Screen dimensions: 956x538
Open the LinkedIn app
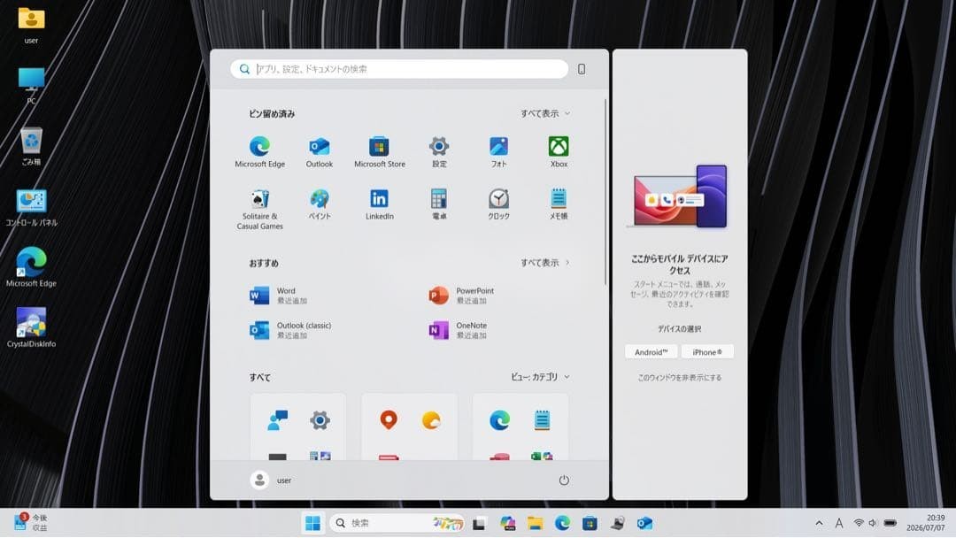(379, 204)
